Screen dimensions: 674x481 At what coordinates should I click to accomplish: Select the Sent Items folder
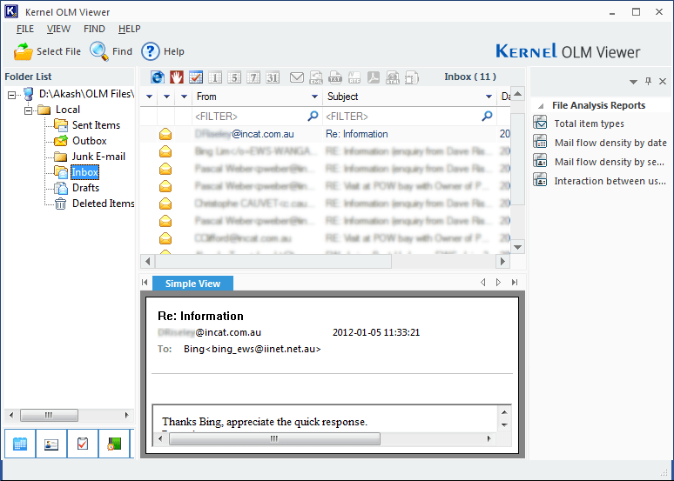coord(96,125)
